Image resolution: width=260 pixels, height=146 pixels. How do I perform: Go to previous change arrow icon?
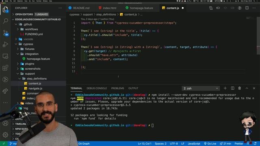tap(218, 8)
